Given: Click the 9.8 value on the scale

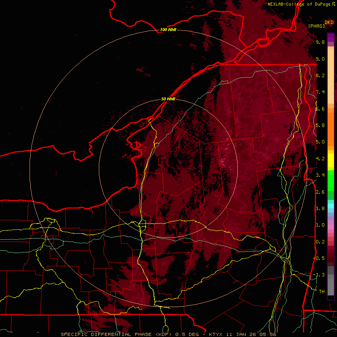Looking at the screenshot, I should coord(320,42).
